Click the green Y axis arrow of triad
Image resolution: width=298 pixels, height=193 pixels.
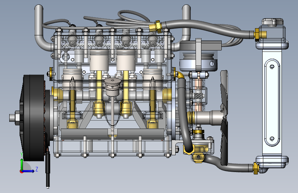coord(22,164)
